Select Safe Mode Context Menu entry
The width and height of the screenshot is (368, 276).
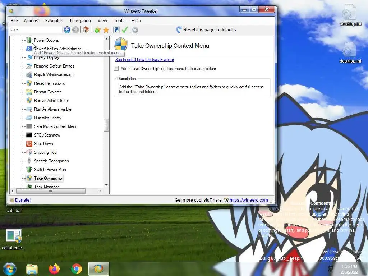pos(56,126)
